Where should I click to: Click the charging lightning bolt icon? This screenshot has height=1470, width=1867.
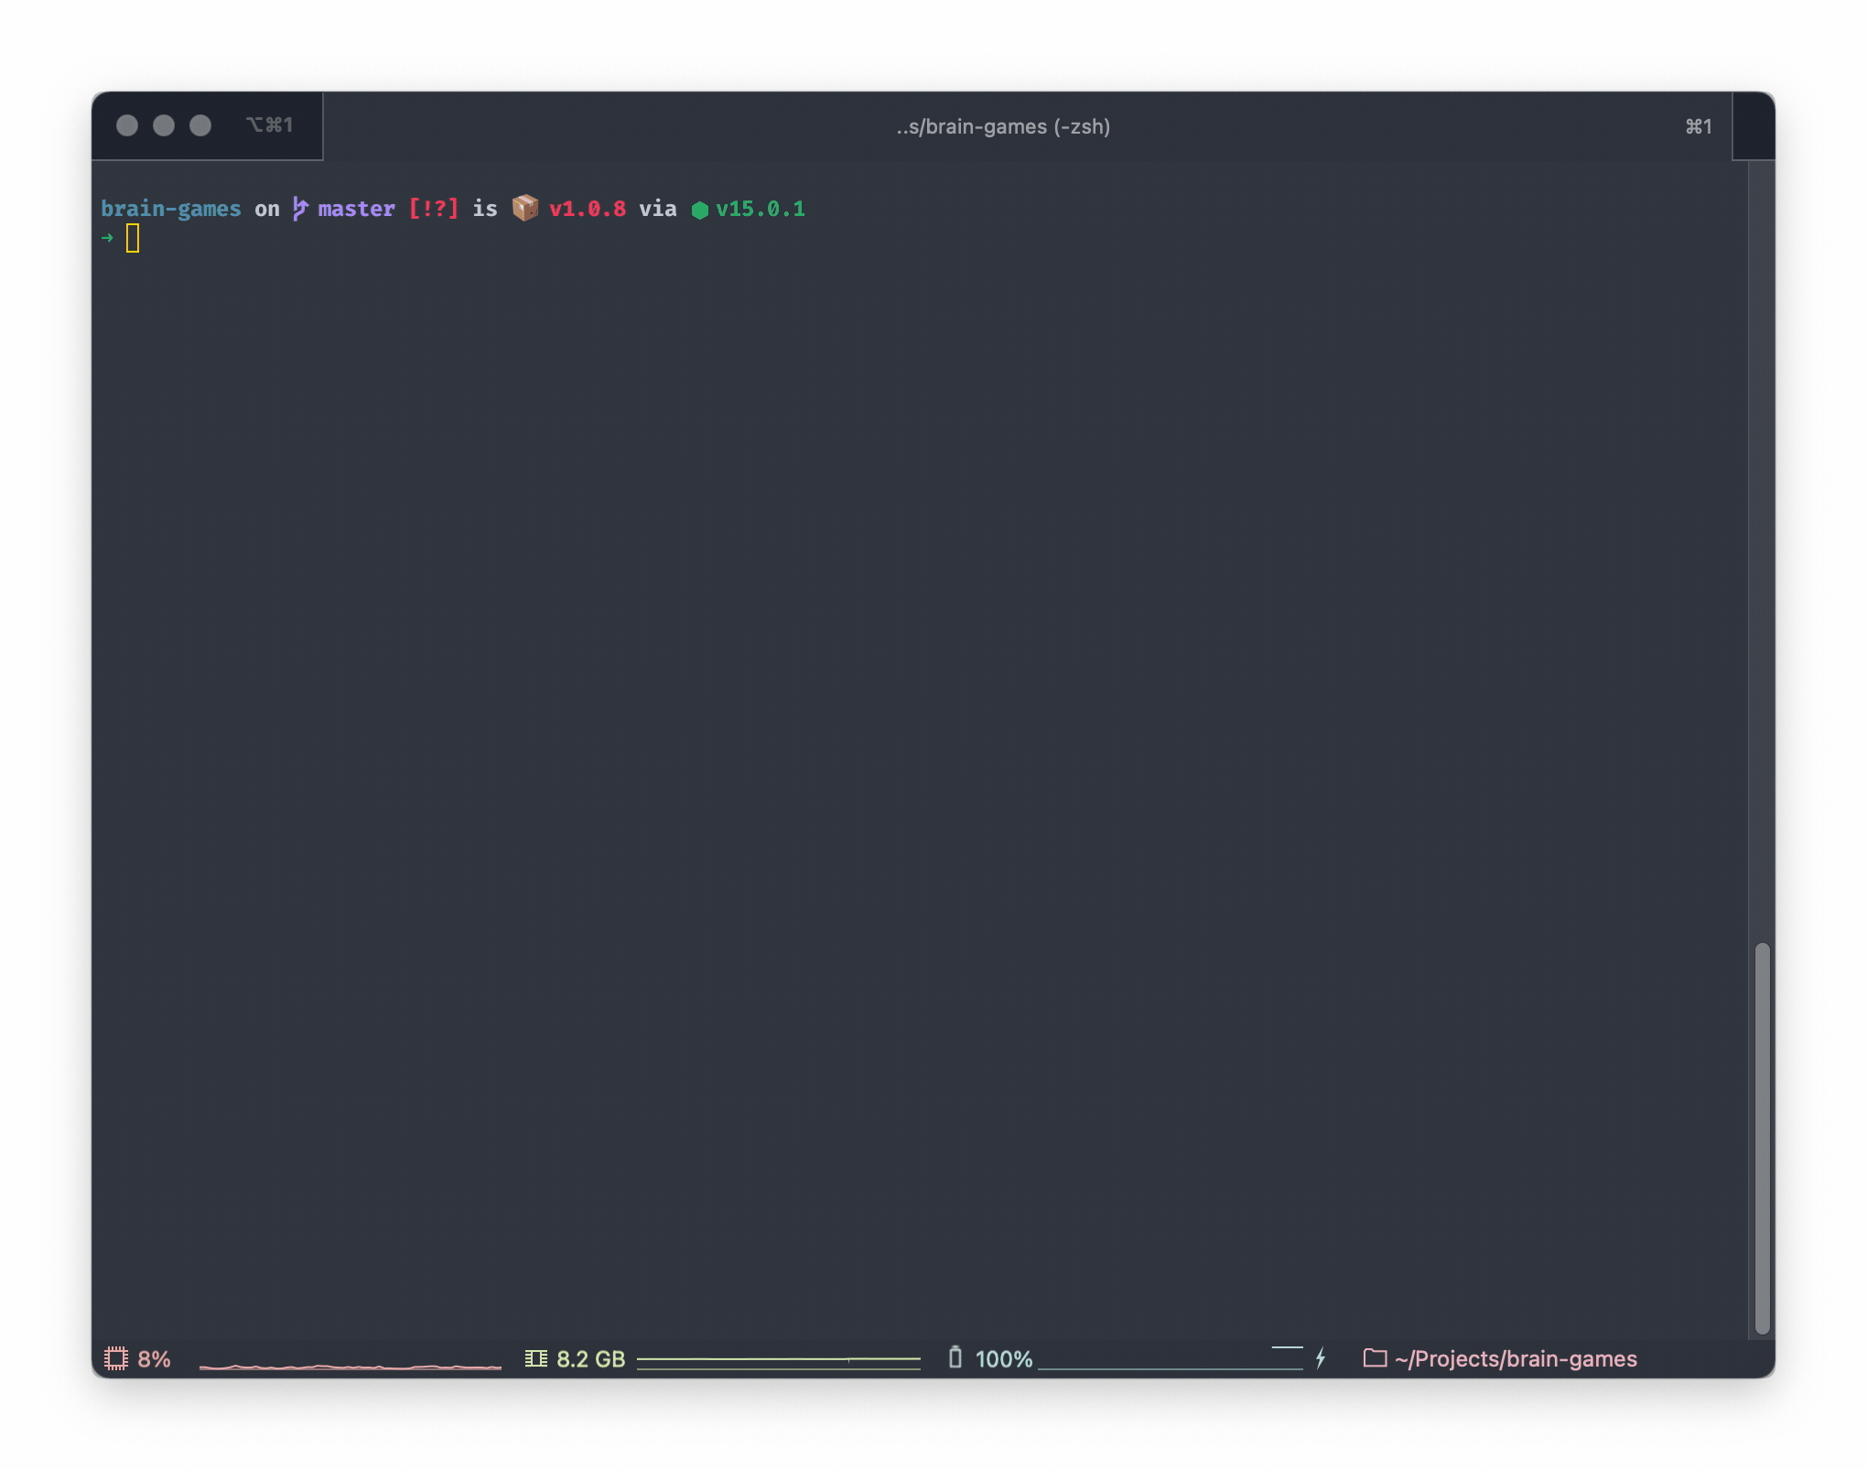pos(1320,1358)
